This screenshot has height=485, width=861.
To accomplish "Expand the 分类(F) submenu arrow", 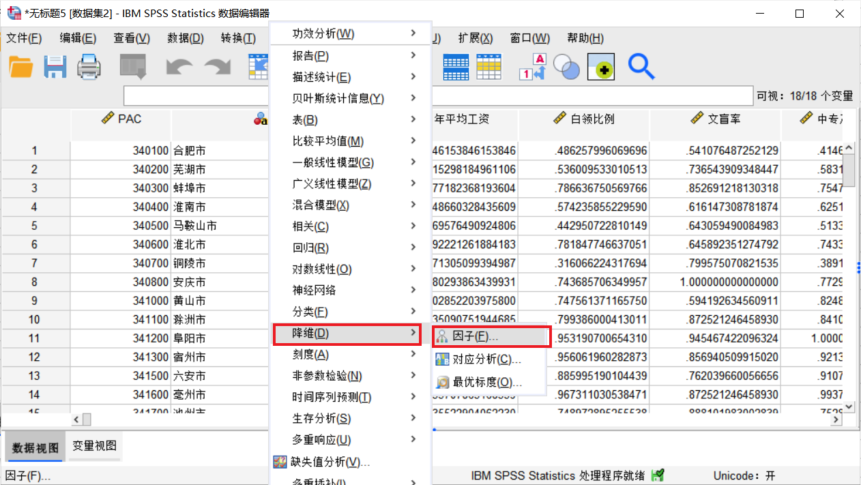I will [413, 311].
